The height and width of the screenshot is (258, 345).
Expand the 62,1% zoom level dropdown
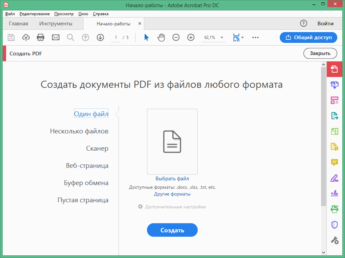(x=222, y=37)
